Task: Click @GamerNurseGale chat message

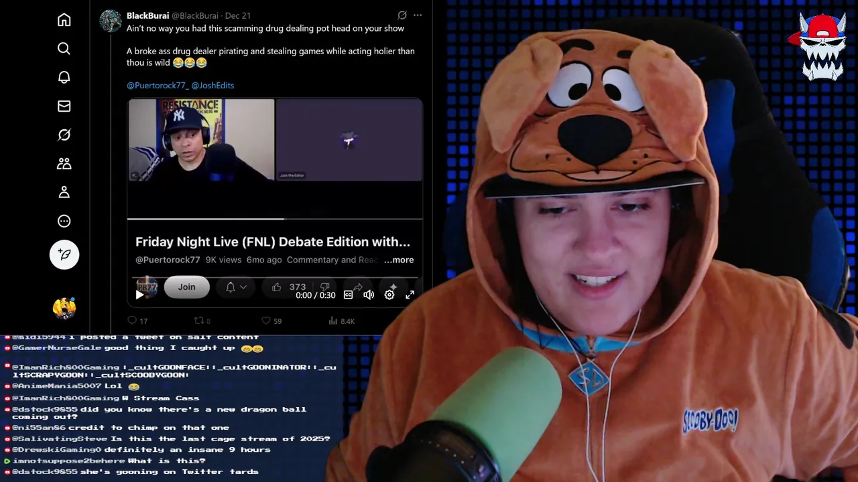Action: [134, 348]
